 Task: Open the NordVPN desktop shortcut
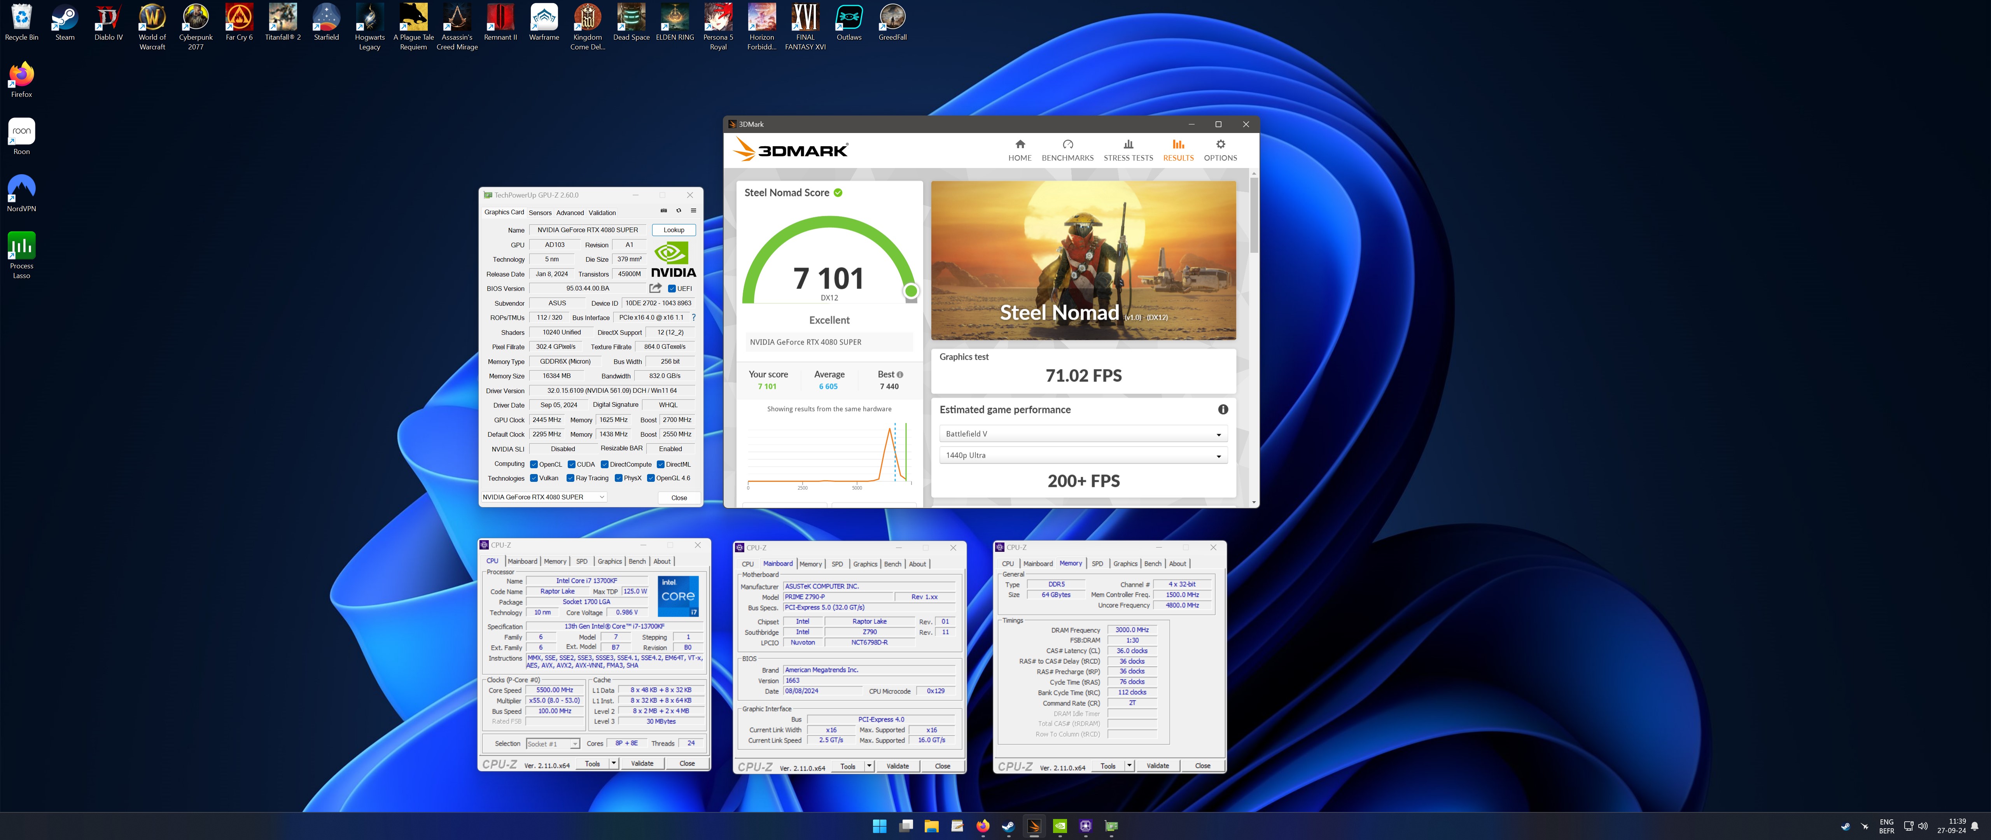pos(22,194)
